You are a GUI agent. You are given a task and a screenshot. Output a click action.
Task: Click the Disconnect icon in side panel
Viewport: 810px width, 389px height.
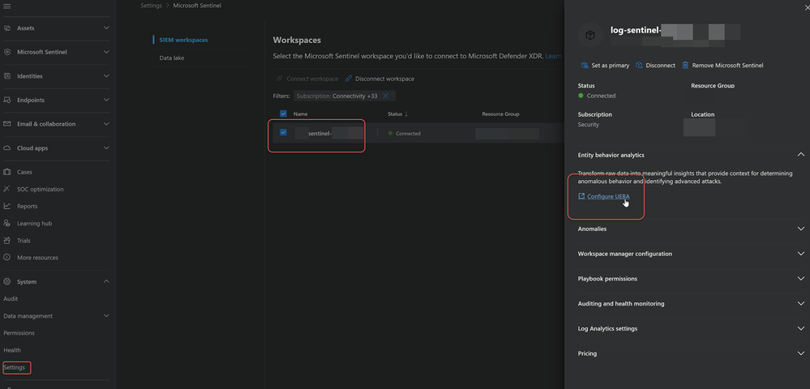[640, 66]
